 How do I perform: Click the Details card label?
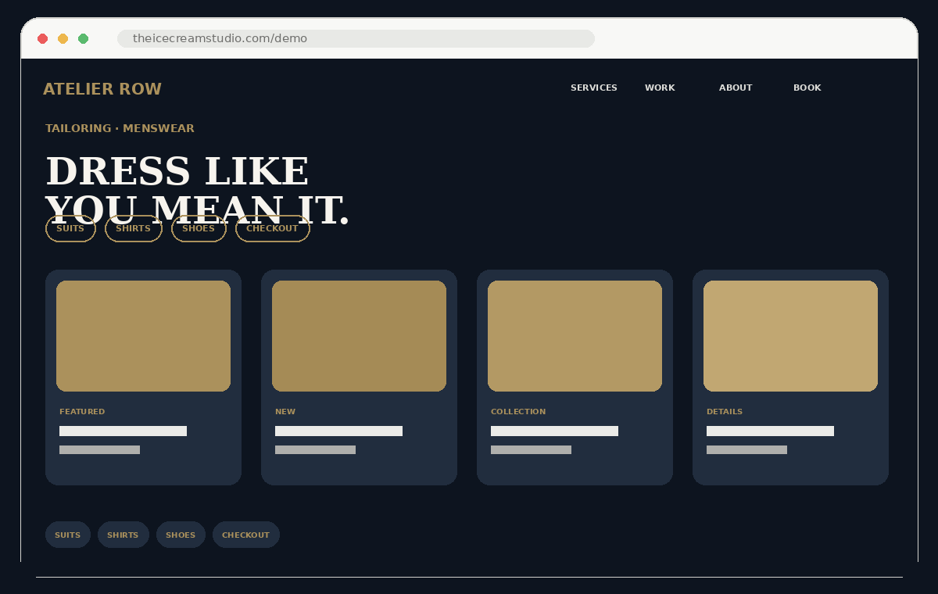pyautogui.click(x=725, y=412)
